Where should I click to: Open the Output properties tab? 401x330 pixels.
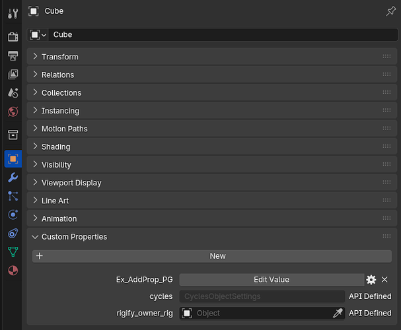tap(13, 55)
